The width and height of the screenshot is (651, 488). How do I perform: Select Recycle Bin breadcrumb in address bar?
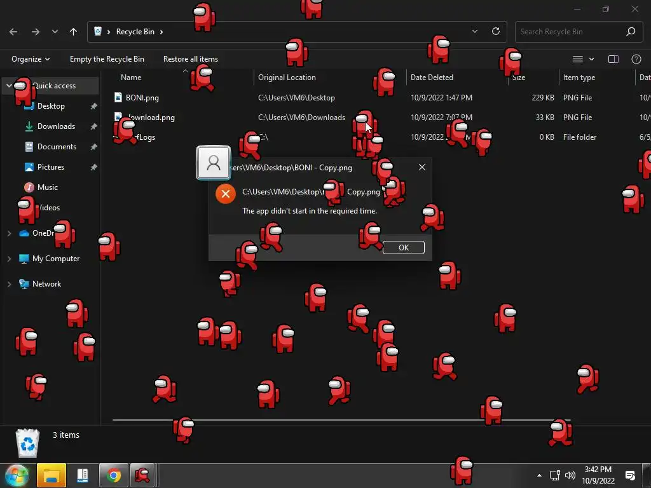[x=135, y=32]
